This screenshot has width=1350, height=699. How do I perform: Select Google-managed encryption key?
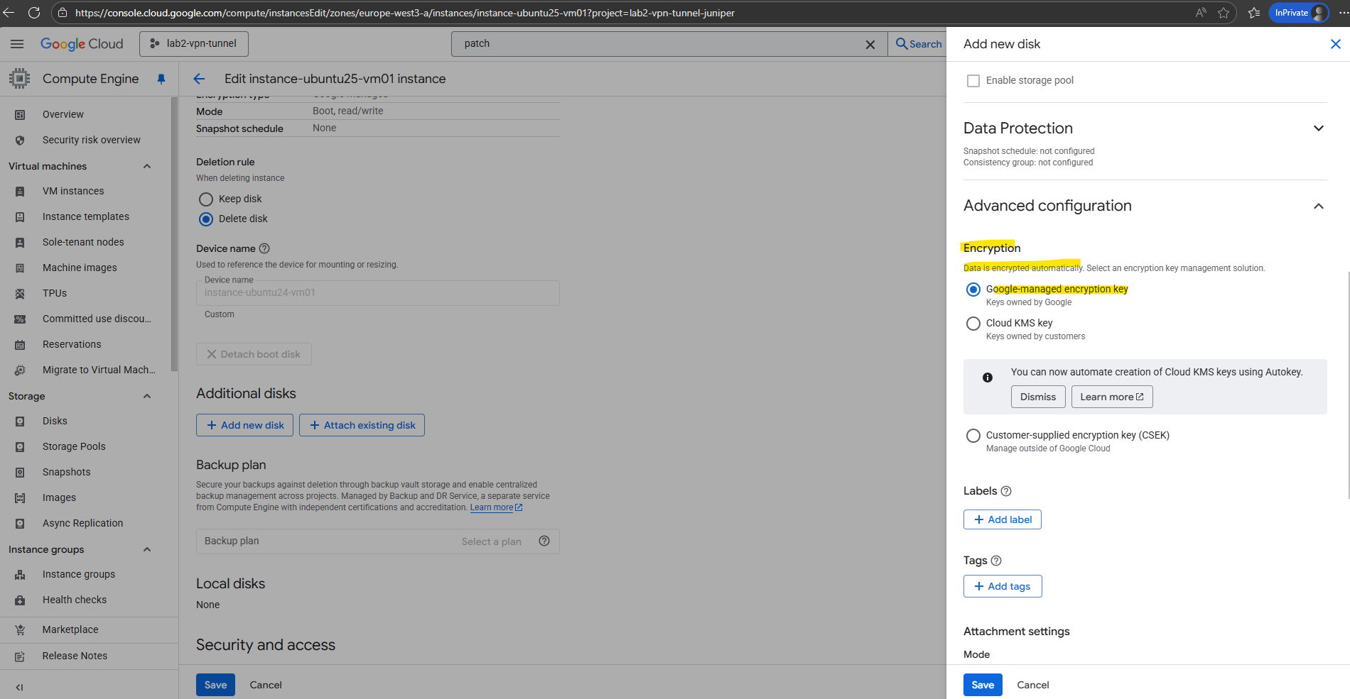[973, 290]
